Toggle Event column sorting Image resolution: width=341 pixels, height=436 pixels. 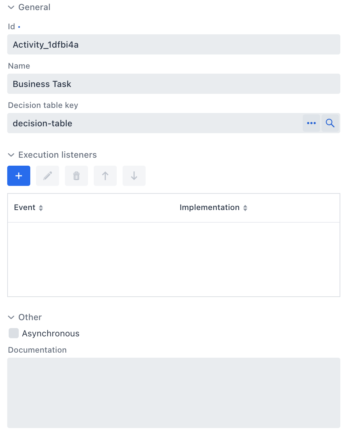coord(41,208)
